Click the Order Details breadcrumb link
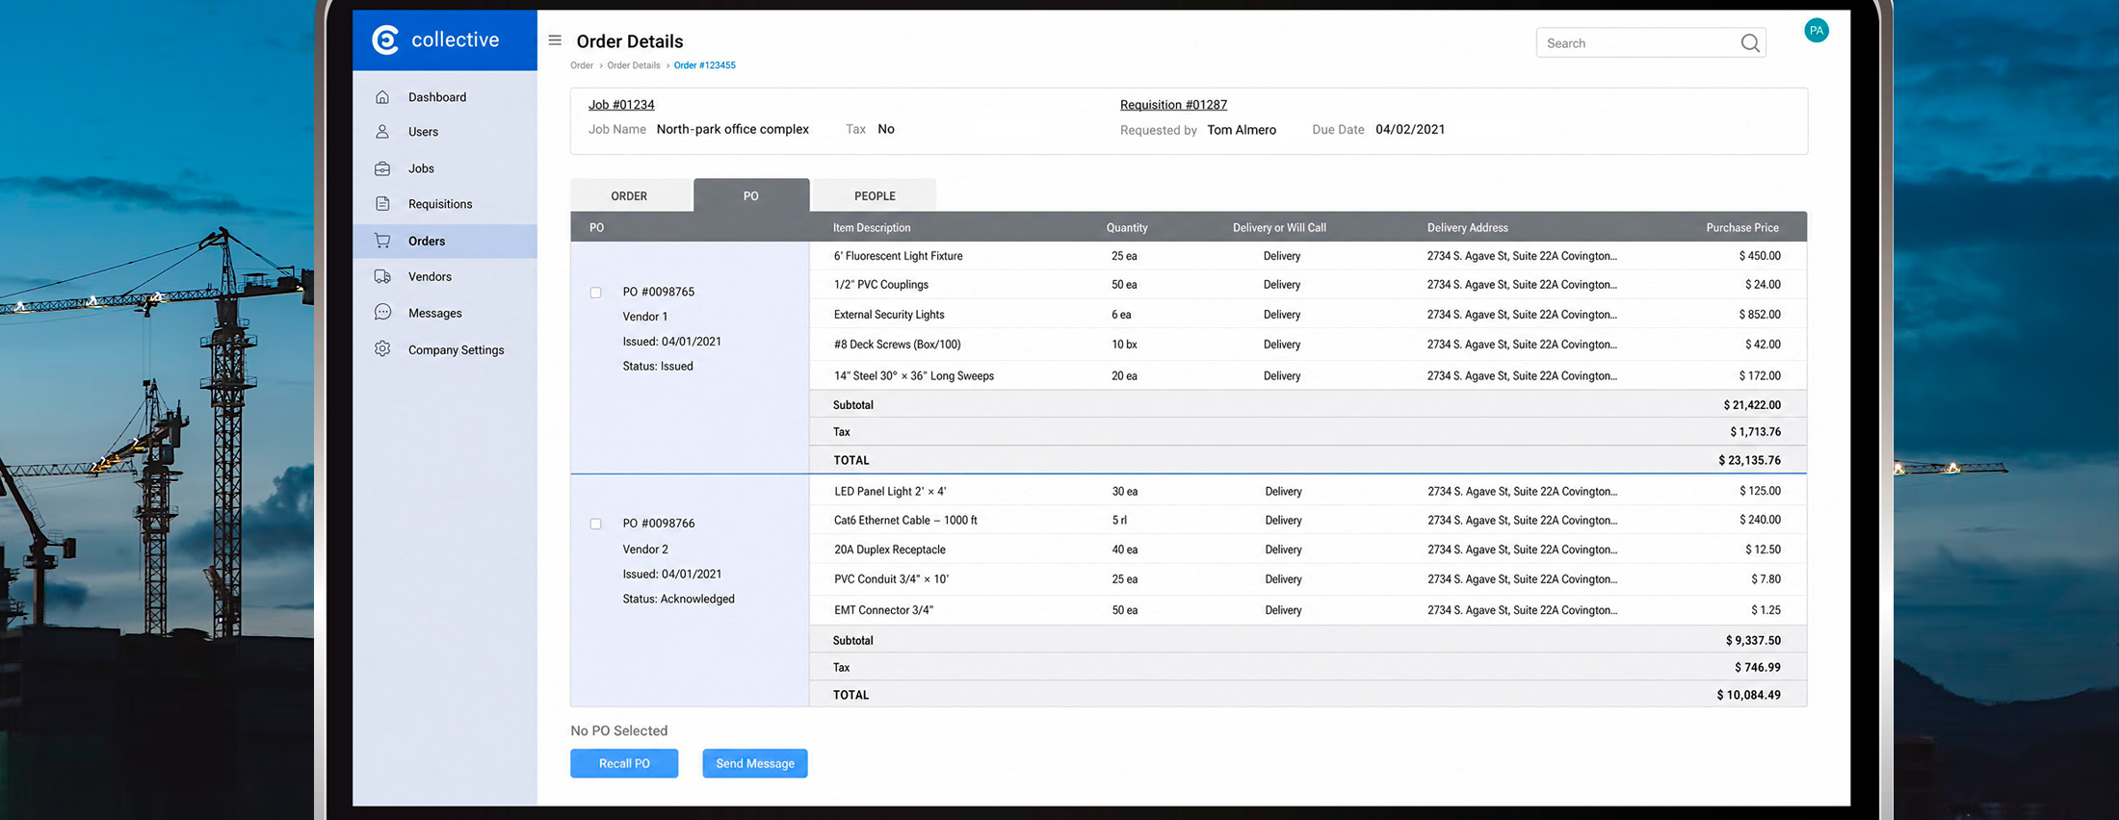Viewport: 2119px width, 820px height. point(634,65)
